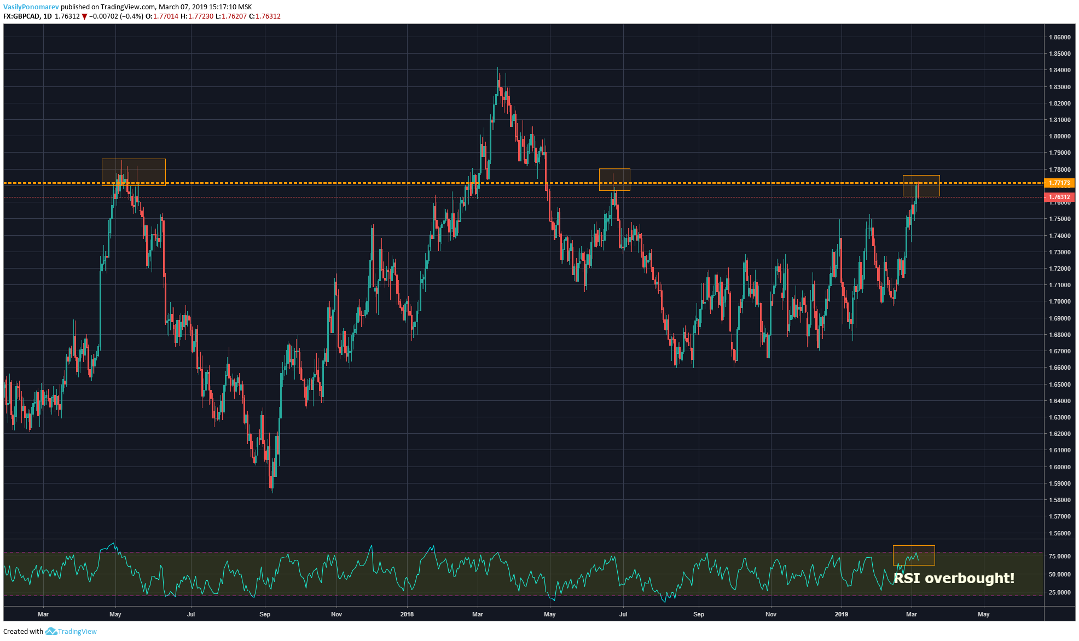Click the 'RSI overbought!' annotation text
Image resolution: width=1079 pixels, height=641 pixels.
pos(954,578)
